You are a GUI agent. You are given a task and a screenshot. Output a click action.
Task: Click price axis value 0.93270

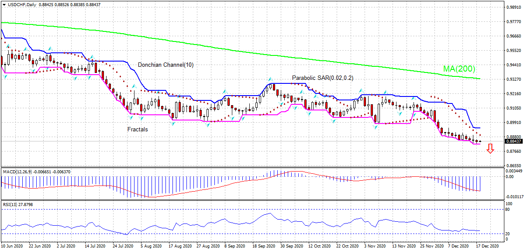(514, 79)
